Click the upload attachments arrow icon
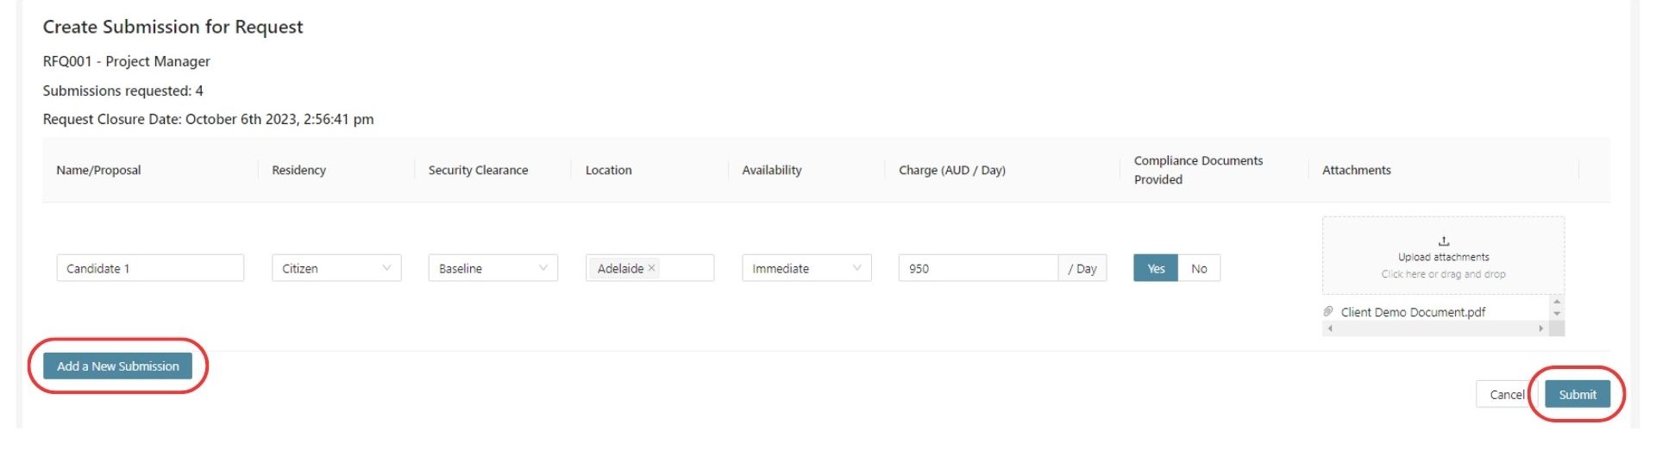The height and width of the screenshot is (450, 1656). pyautogui.click(x=1444, y=241)
